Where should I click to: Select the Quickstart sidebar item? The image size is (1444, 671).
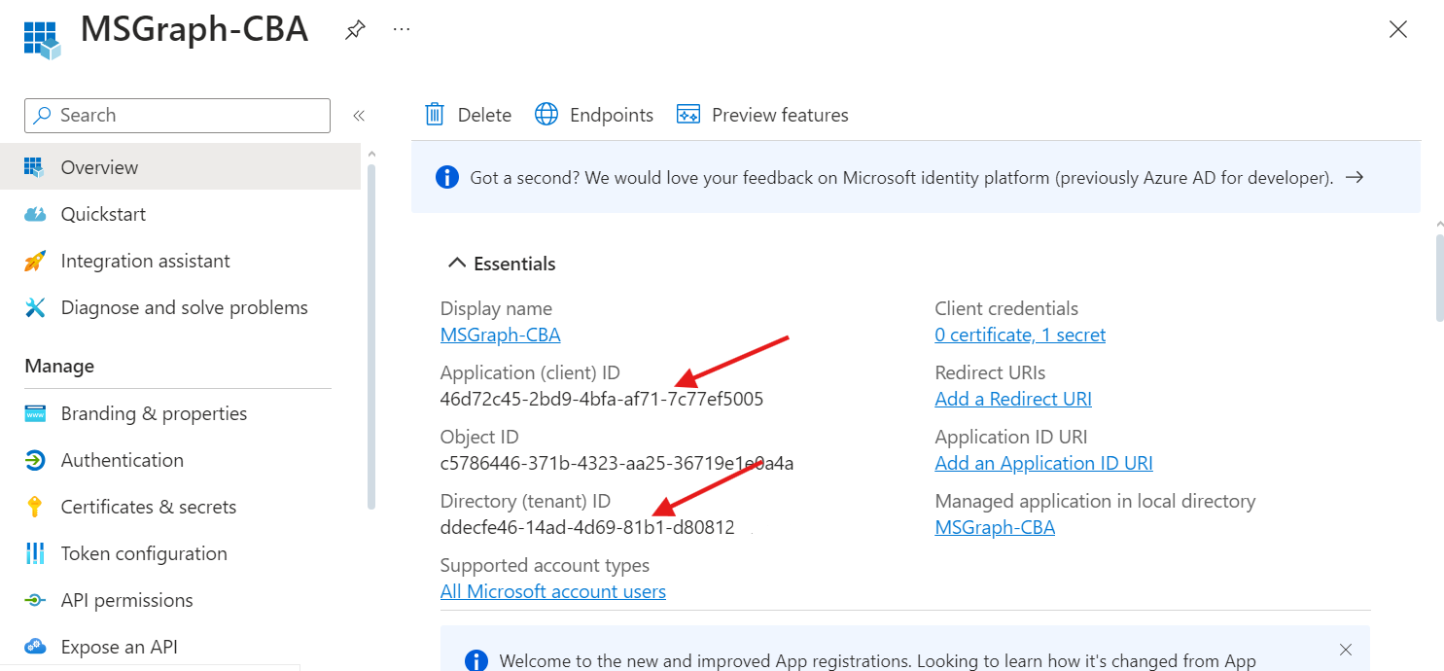[x=103, y=213]
